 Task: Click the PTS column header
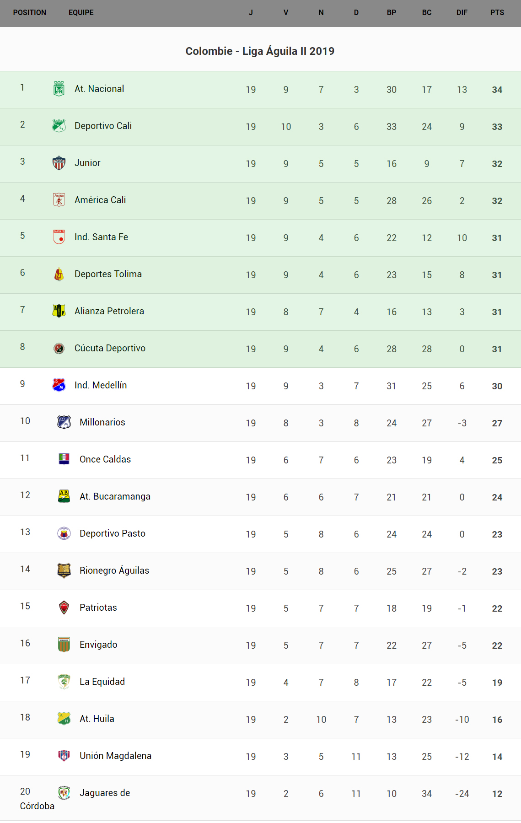click(x=497, y=13)
